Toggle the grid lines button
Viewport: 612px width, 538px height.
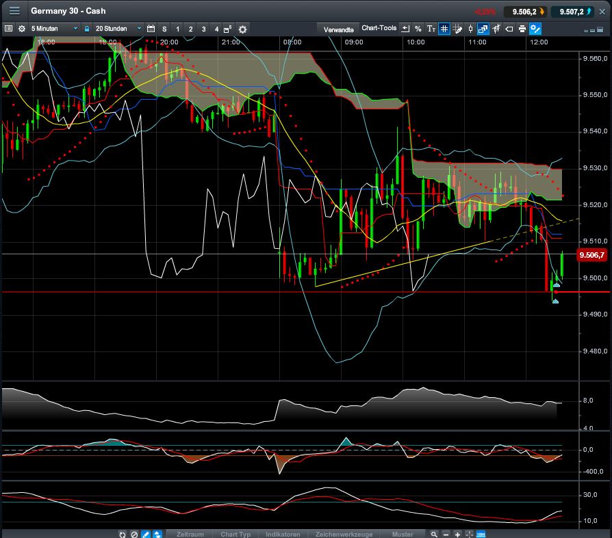(x=444, y=29)
